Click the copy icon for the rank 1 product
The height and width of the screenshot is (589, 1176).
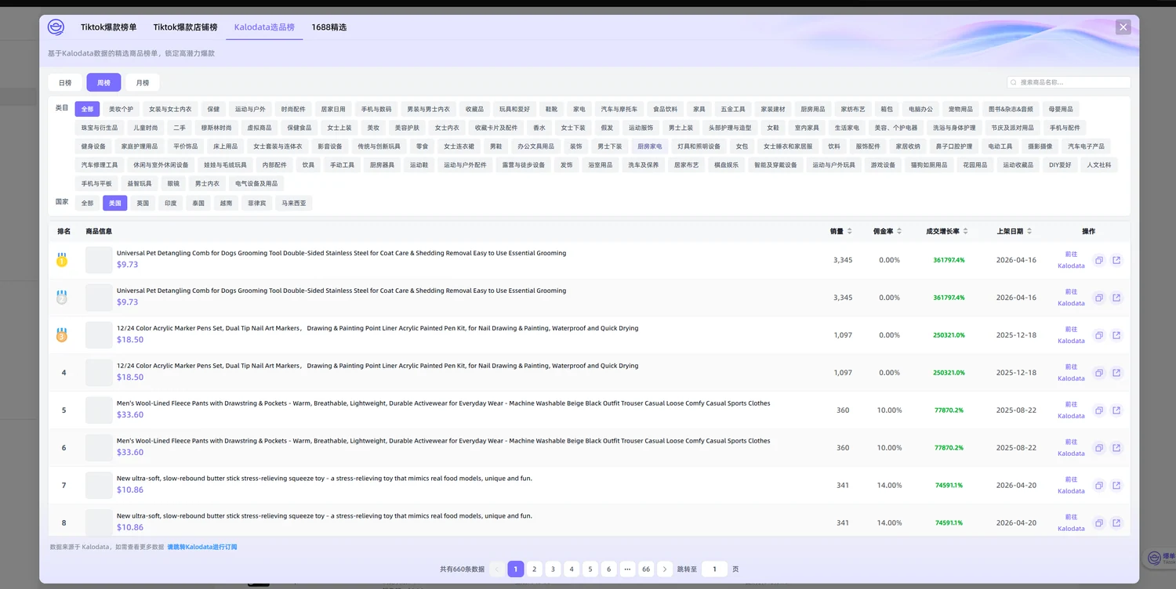point(1099,260)
